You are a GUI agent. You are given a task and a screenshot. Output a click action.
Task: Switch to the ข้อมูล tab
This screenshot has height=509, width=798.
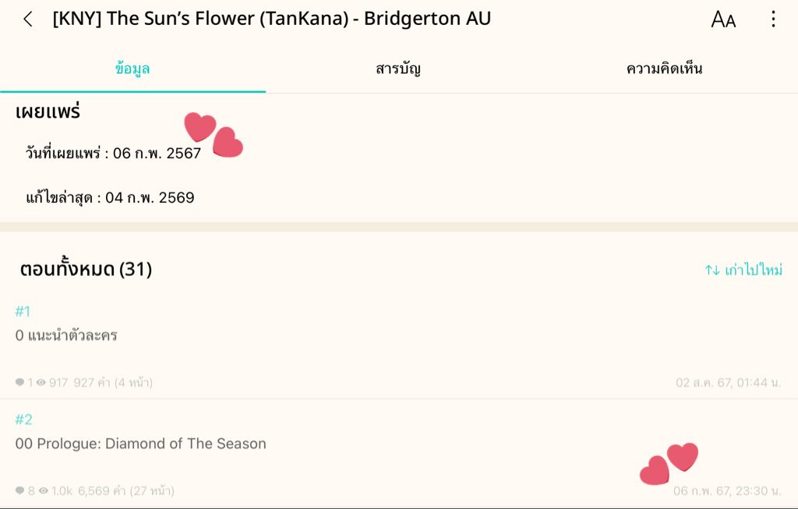(x=132, y=69)
